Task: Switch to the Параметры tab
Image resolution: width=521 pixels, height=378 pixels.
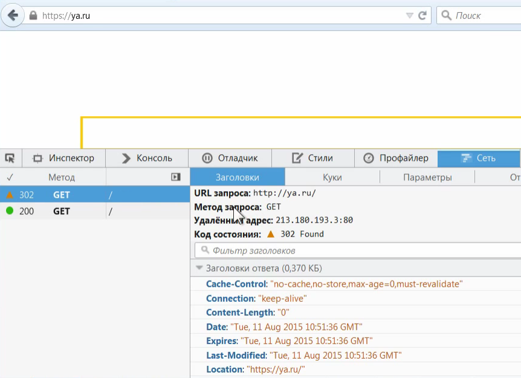Action: pyautogui.click(x=427, y=177)
